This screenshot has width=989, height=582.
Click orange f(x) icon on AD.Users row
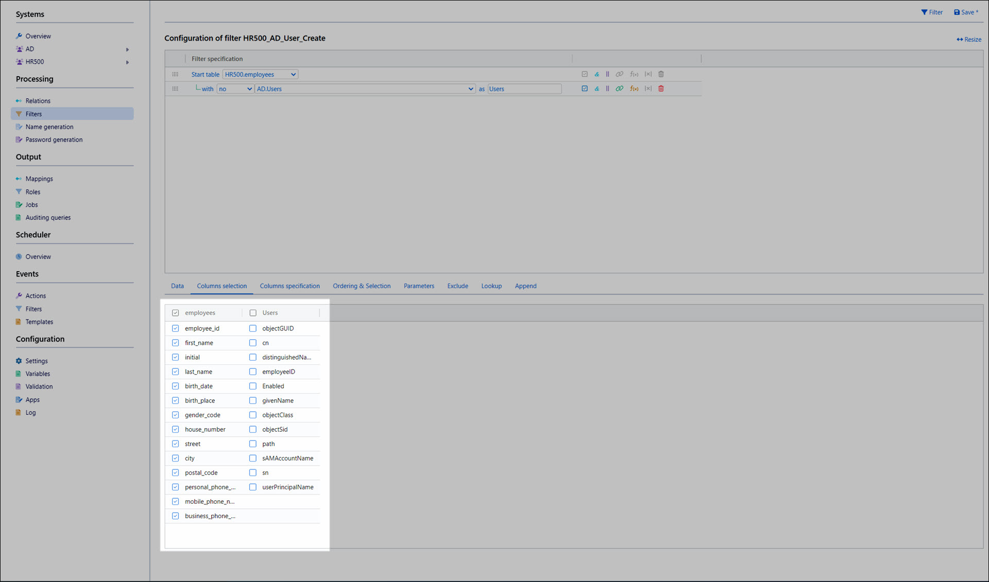pyautogui.click(x=634, y=89)
